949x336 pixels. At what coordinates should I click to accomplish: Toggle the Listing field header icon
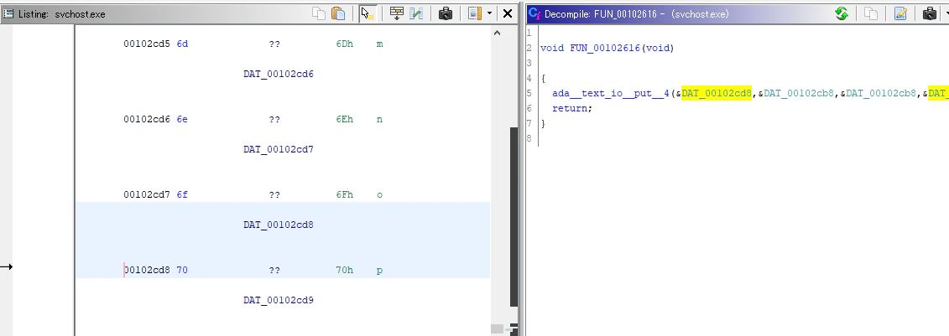[475, 13]
